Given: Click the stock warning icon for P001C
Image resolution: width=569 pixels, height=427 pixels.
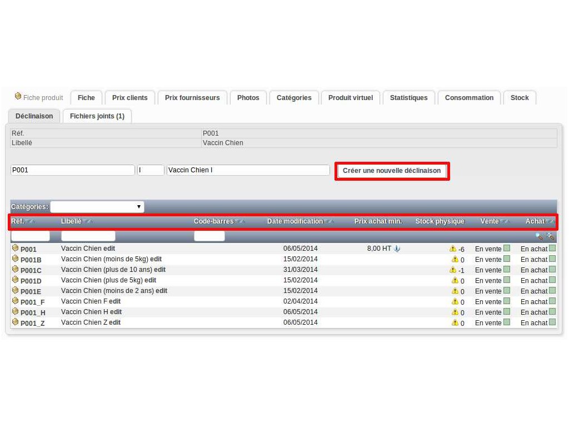Looking at the screenshot, I should click(453, 270).
